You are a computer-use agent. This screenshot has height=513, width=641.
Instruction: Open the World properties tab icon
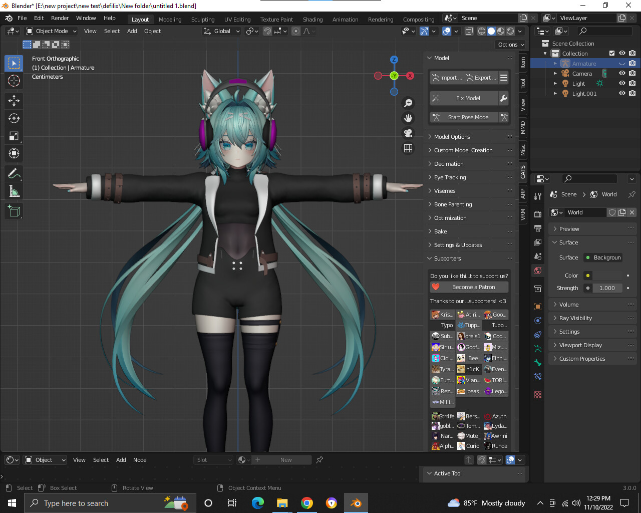[538, 271]
